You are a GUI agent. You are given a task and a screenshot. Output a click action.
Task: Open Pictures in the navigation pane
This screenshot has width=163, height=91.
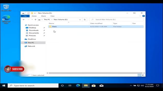click(x=32, y=36)
